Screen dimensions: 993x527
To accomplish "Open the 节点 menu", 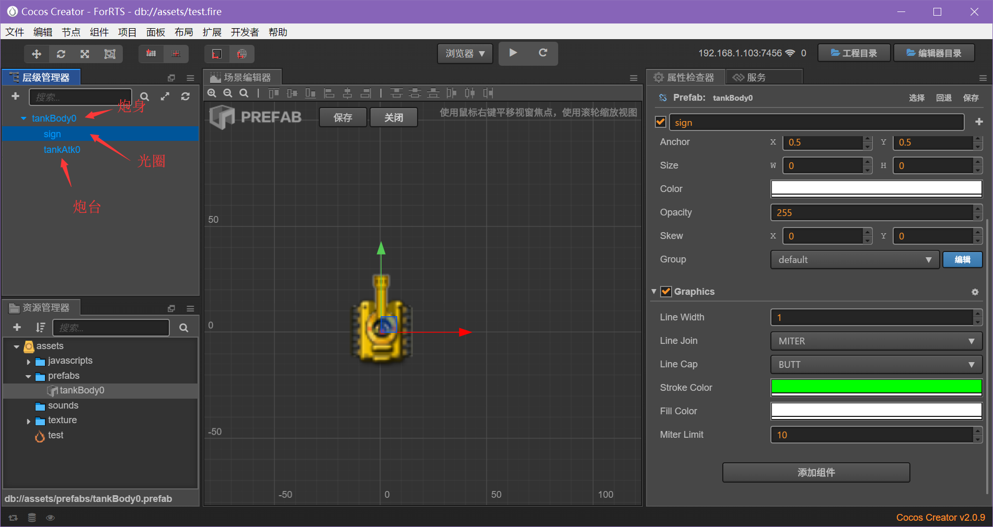I will click(71, 32).
